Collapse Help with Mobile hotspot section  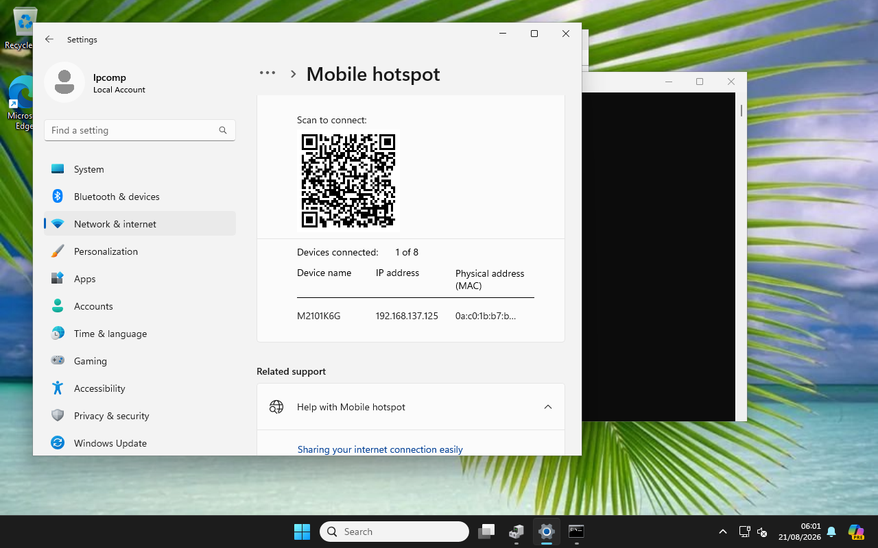(548, 407)
